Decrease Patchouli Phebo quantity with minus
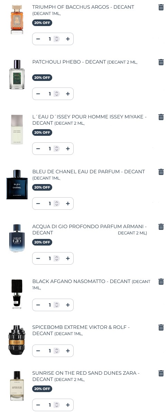 pos(38,94)
